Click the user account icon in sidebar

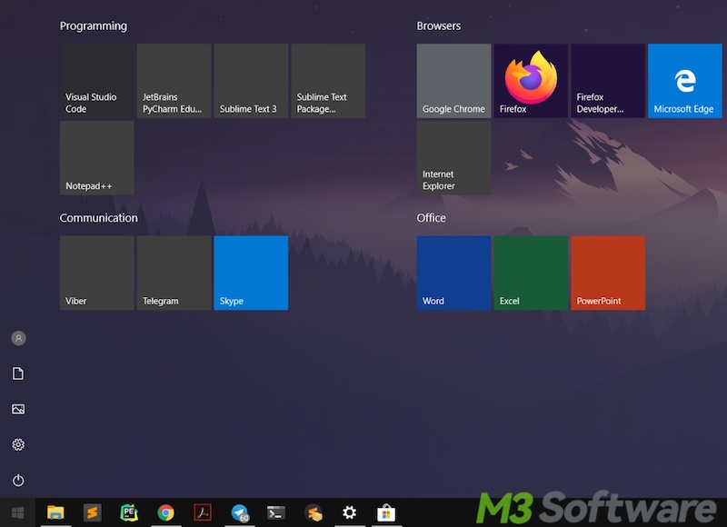[18, 338]
